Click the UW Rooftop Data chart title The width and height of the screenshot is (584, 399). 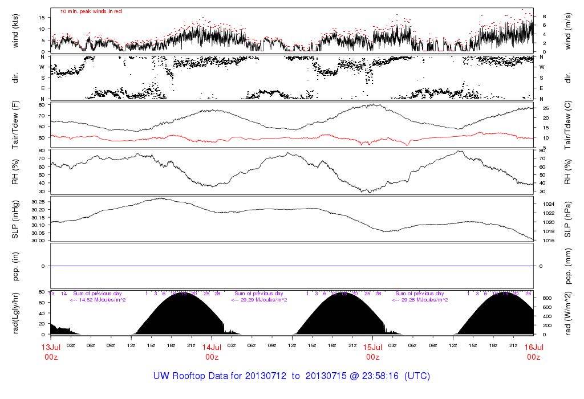[x=291, y=376]
